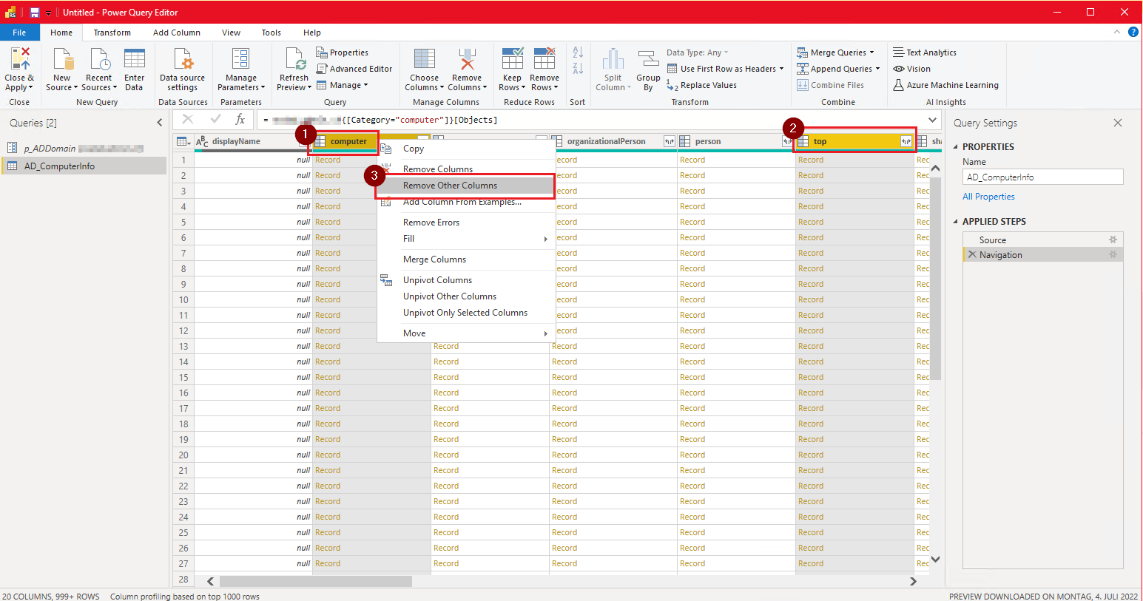Open Azure Machine Learning
Viewport: 1143px width, 601px height.
945,85
